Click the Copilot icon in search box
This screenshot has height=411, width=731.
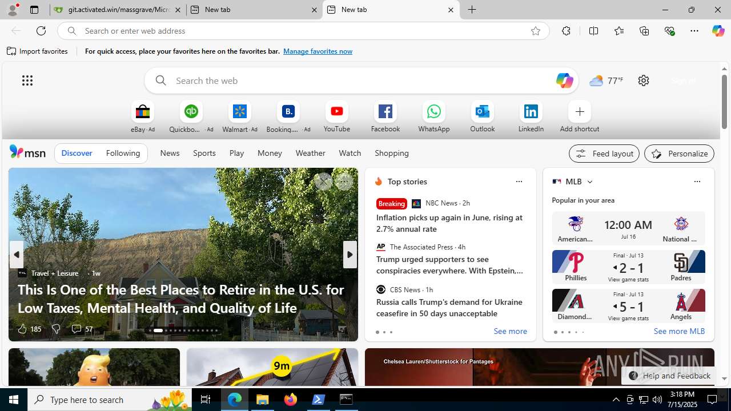click(564, 80)
